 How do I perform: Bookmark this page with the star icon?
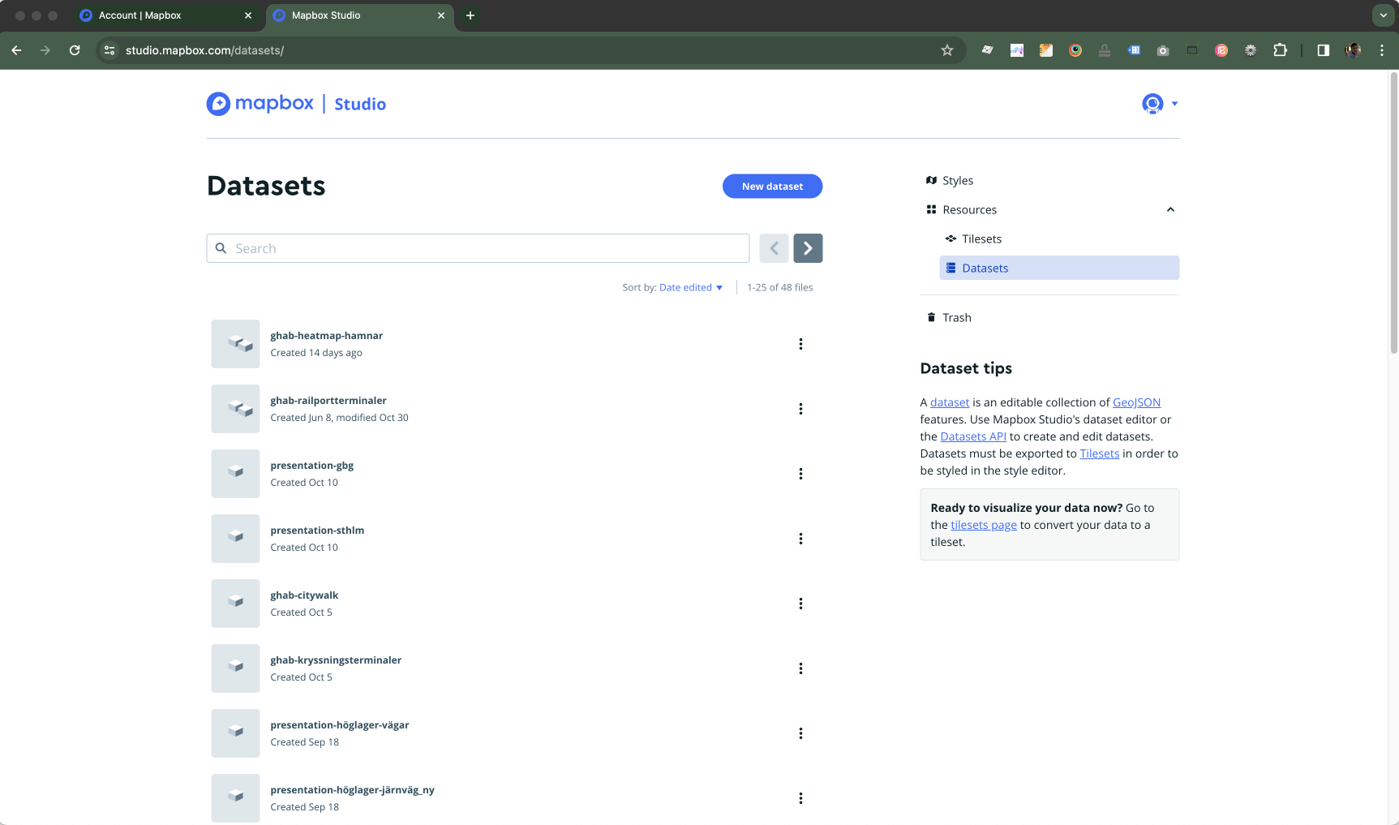[946, 50]
